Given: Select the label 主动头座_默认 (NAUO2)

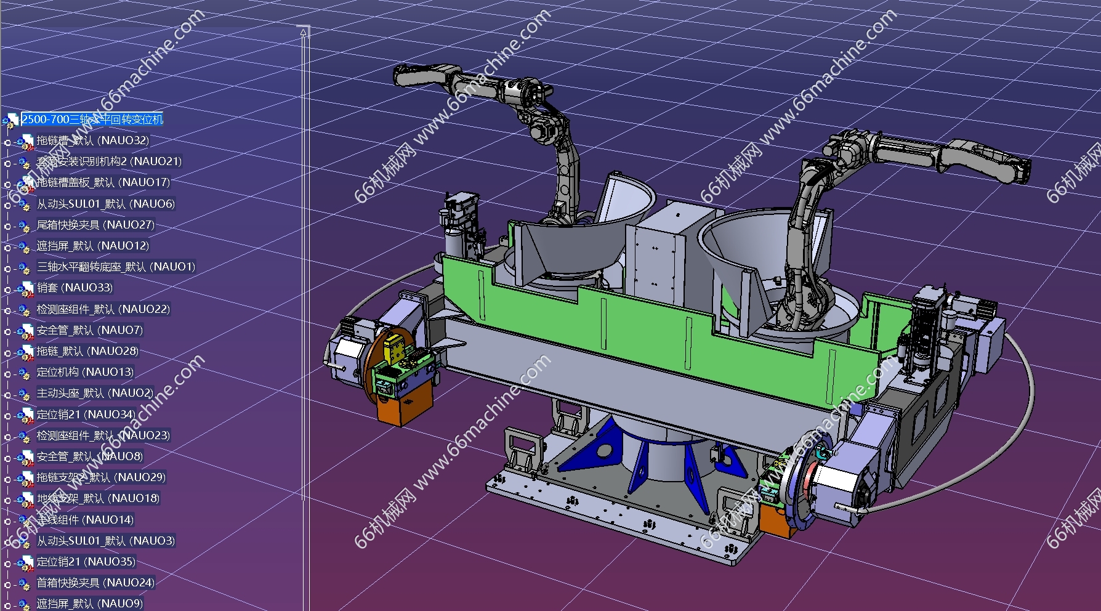Looking at the screenshot, I should coord(95,393).
